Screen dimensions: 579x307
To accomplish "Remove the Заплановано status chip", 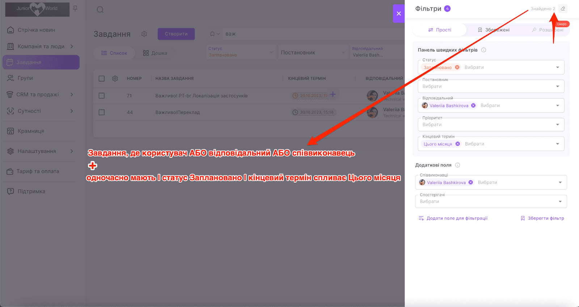I will [457, 67].
